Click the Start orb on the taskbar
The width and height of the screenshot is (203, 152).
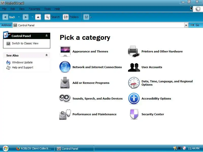[x=6, y=148]
